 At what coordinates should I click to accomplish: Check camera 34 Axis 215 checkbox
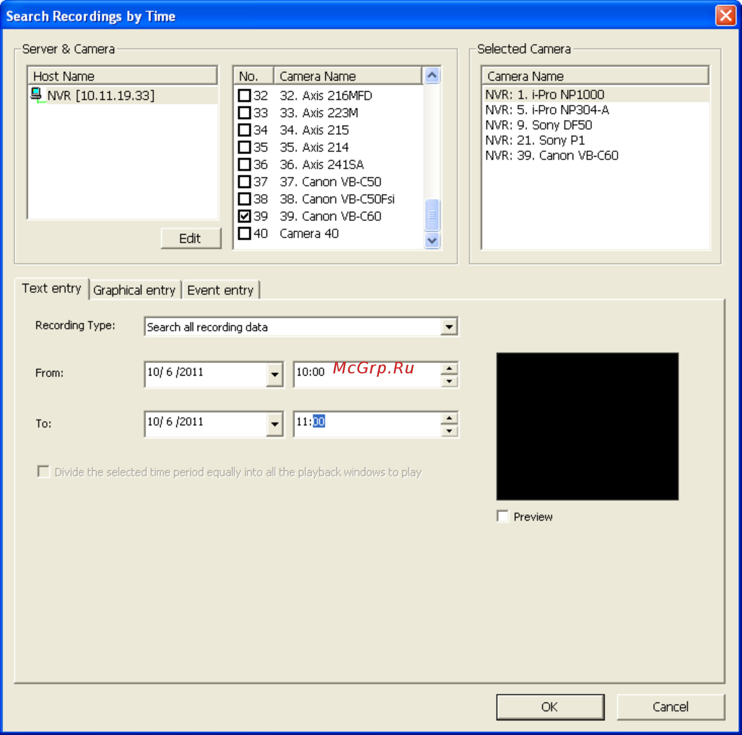(x=244, y=130)
